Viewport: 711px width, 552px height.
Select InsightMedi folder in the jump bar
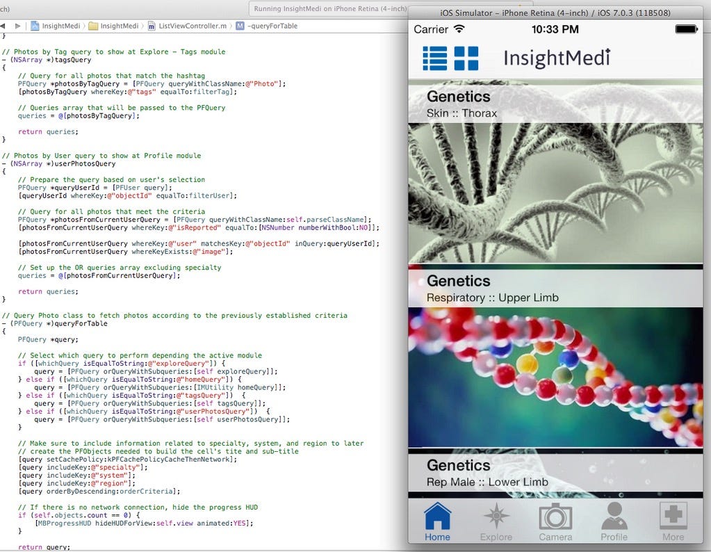pyautogui.click(x=113, y=26)
